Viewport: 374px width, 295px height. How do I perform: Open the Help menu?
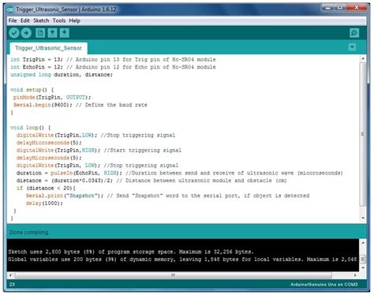[x=74, y=21]
